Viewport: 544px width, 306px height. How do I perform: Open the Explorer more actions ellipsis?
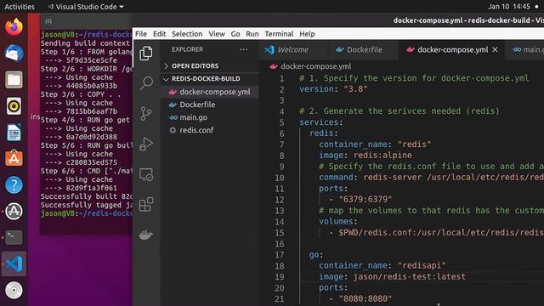coord(244,49)
